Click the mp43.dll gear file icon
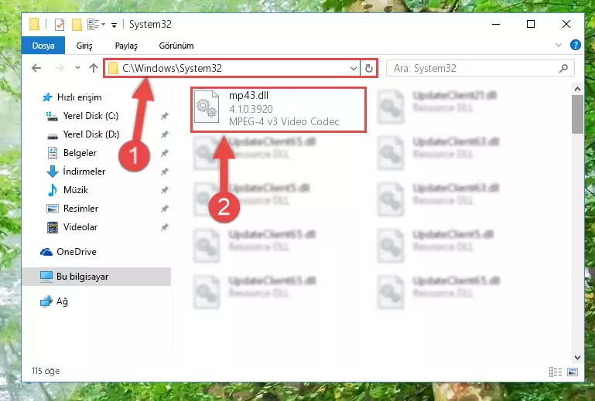This screenshot has width=595, height=401. click(x=207, y=107)
